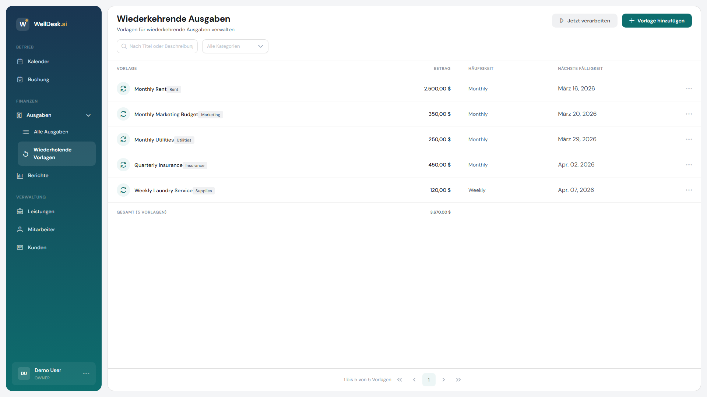
Task: Click next page arrow in pagination
Action: (443, 380)
